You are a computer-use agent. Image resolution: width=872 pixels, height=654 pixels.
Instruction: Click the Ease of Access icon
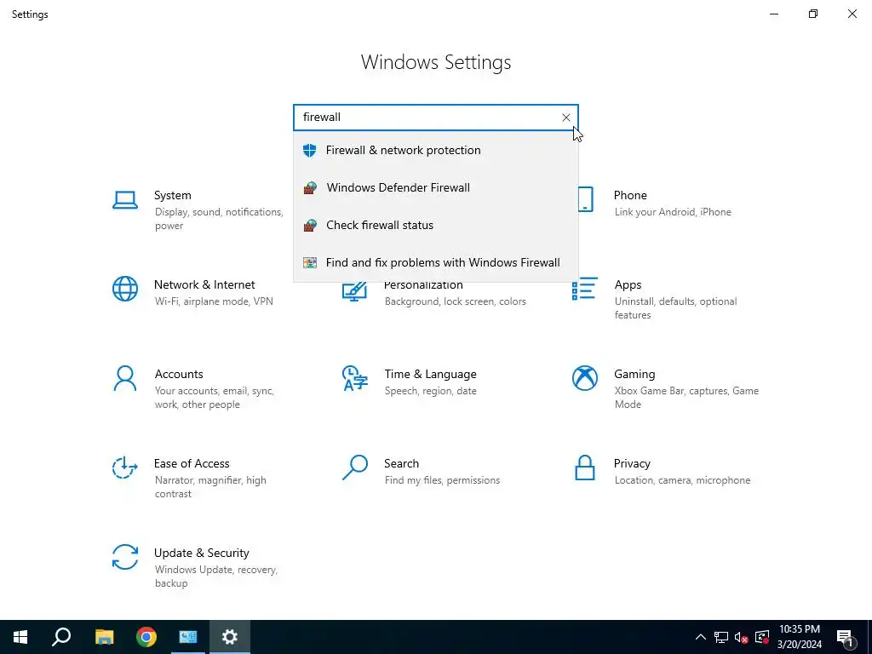coord(124,468)
